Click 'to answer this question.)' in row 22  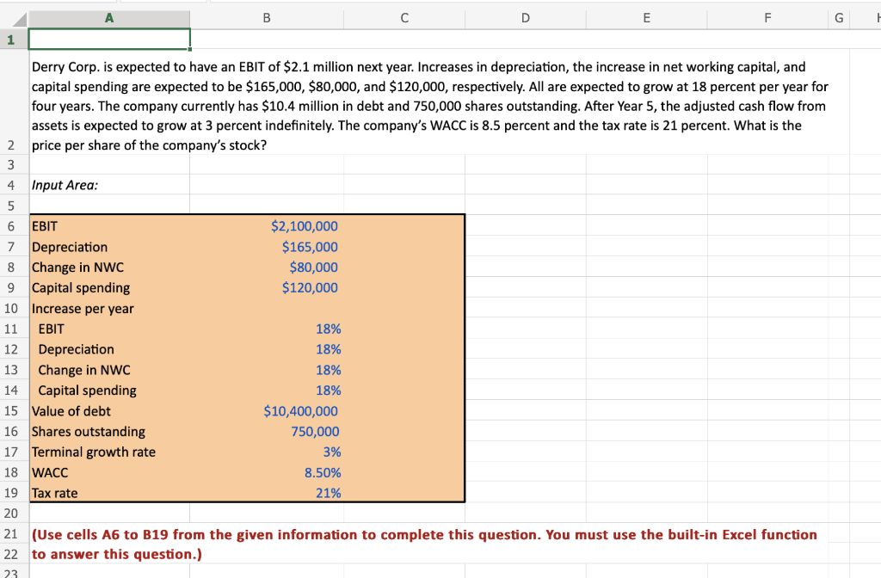pos(116,555)
